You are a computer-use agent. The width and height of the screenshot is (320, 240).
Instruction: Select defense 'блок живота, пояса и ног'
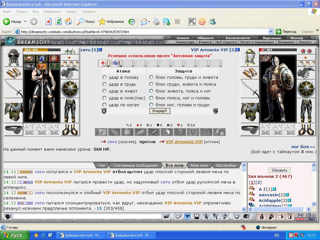151,91
